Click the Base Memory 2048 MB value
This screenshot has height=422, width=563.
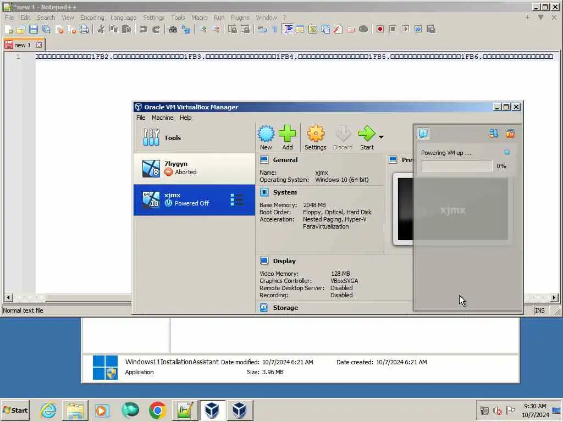coord(314,205)
